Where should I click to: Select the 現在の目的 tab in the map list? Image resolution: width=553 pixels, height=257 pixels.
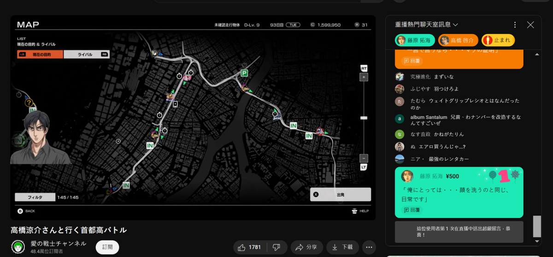40,54
